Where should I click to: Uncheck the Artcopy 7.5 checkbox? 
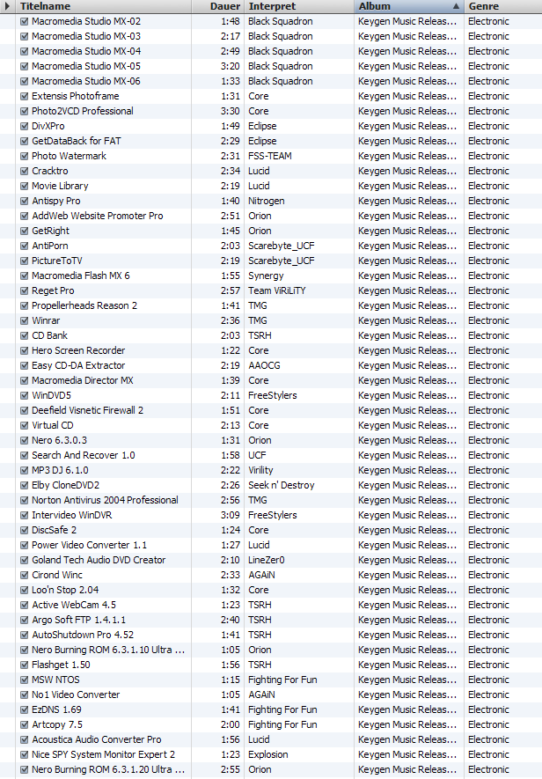24,724
